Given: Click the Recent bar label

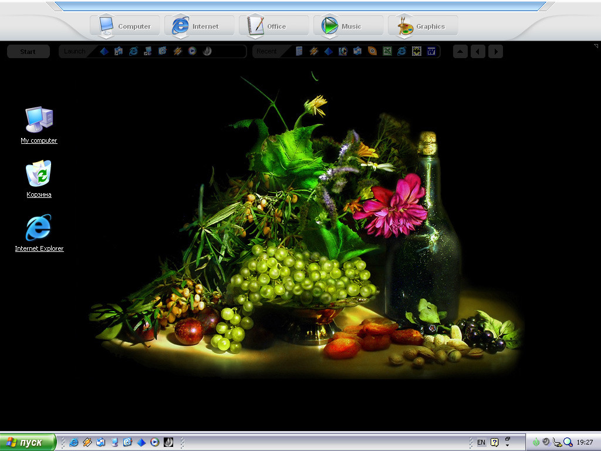Looking at the screenshot, I should click(266, 51).
